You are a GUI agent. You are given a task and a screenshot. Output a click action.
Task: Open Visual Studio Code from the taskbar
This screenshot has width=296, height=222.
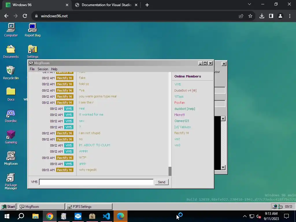[106, 216]
